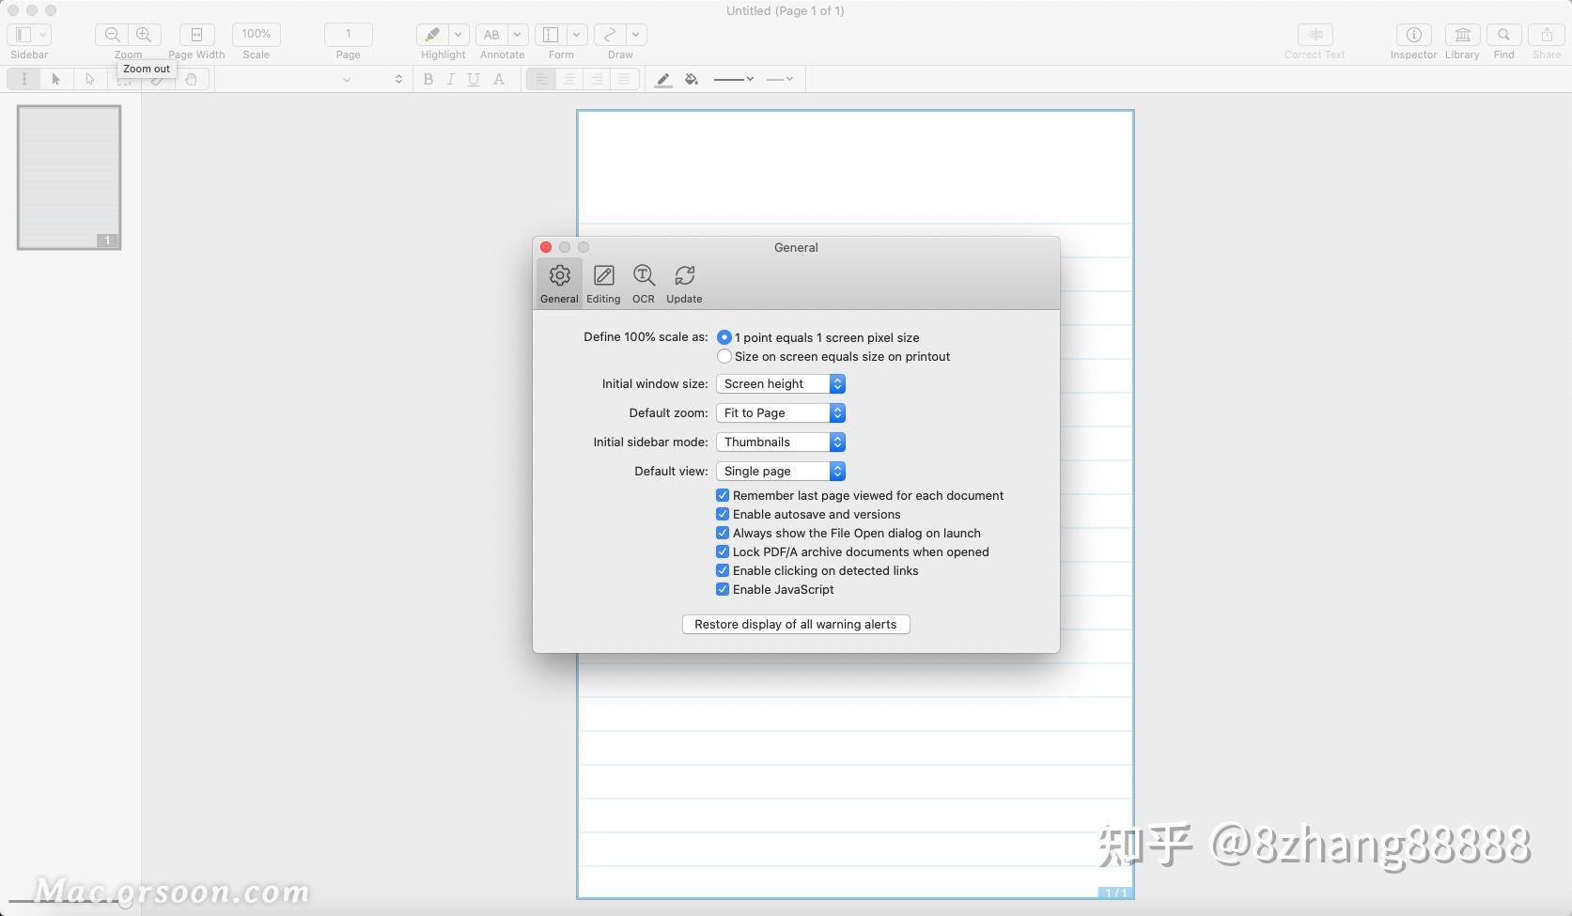Select Size on screen equals size on printout
This screenshot has width=1572, height=916.
click(x=724, y=356)
